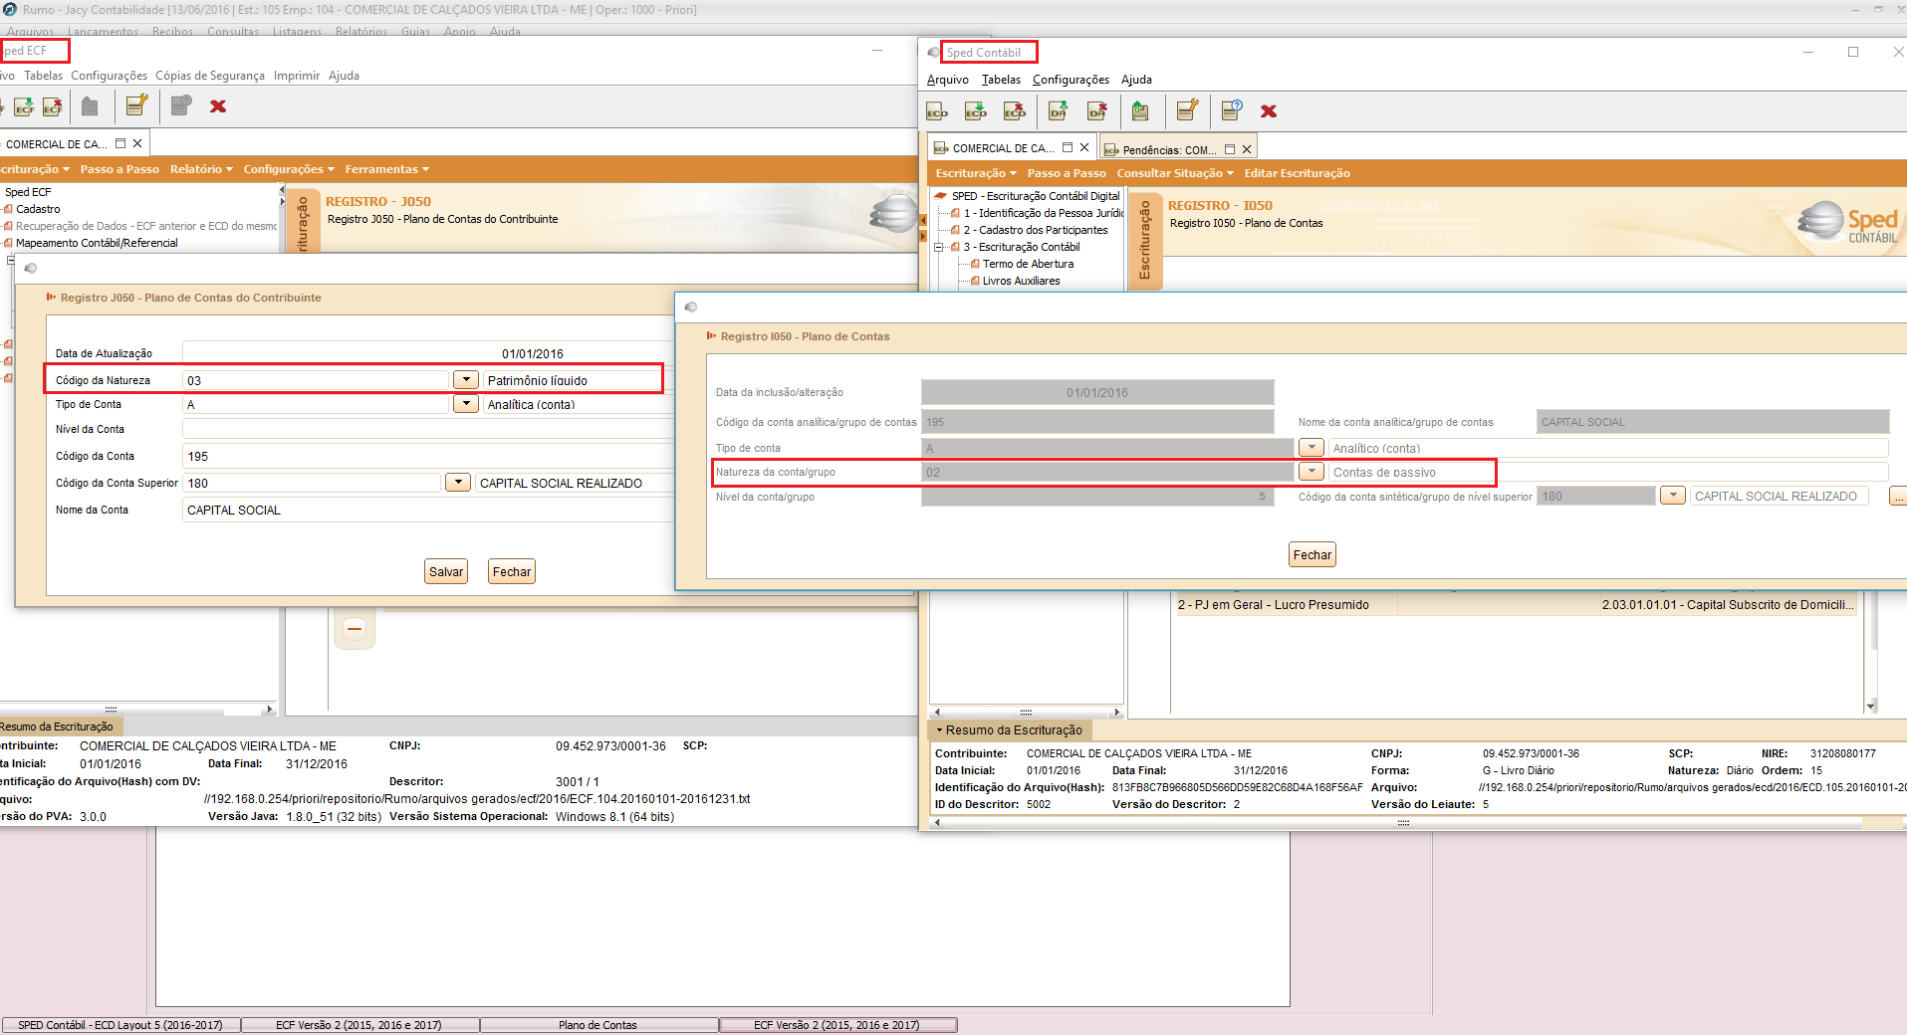Click Fechar button in the J050 dialog
The image size is (1907, 1035).
(512, 571)
